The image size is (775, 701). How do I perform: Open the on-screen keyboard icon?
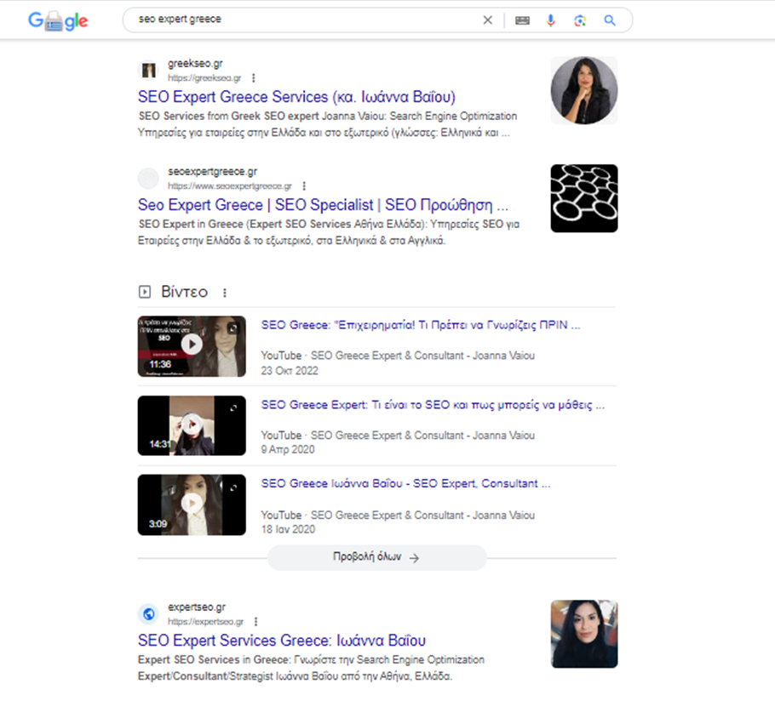[522, 20]
